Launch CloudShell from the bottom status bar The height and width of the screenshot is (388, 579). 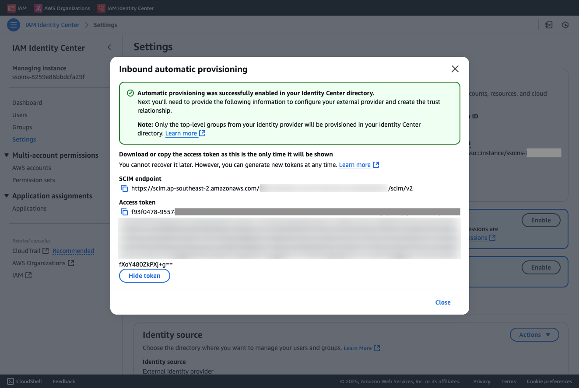(25, 381)
